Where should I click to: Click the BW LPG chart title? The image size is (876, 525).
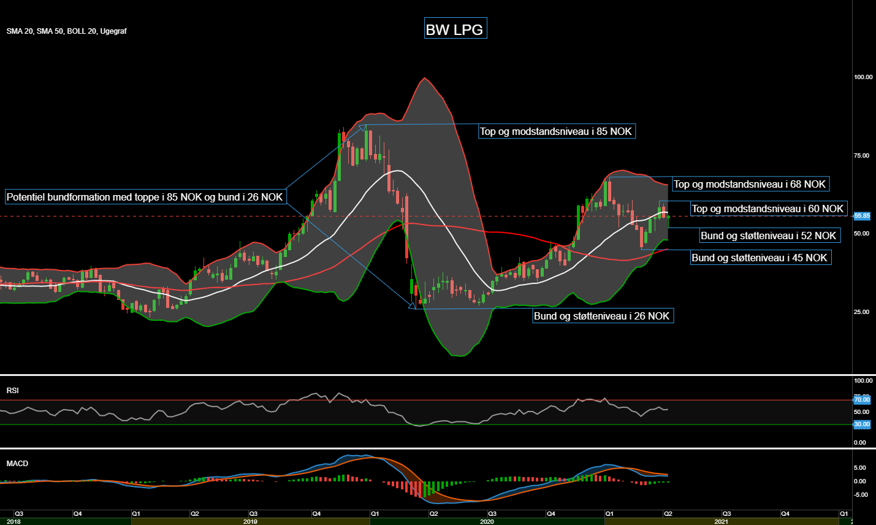[455, 29]
